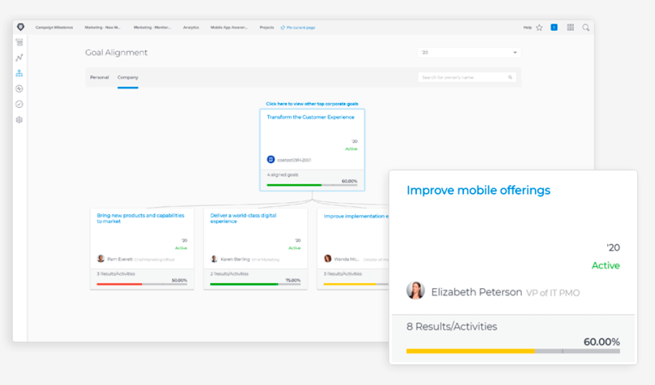This screenshot has height=385, width=655.
Task: Open Deliver a world-class digital experience goal
Action: pyautogui.click(x=244, y=218)
